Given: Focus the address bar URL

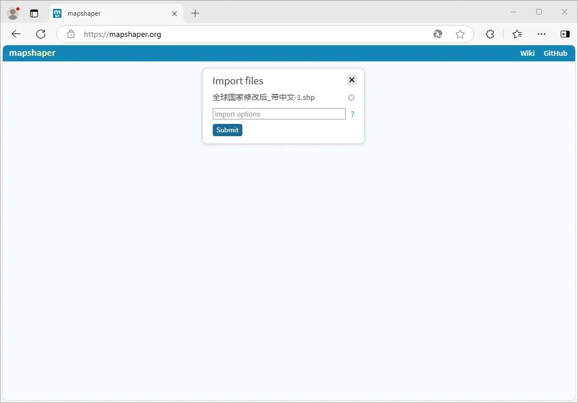Looking at the screenshot, I should pyautogui.click(x=122, y=34).
